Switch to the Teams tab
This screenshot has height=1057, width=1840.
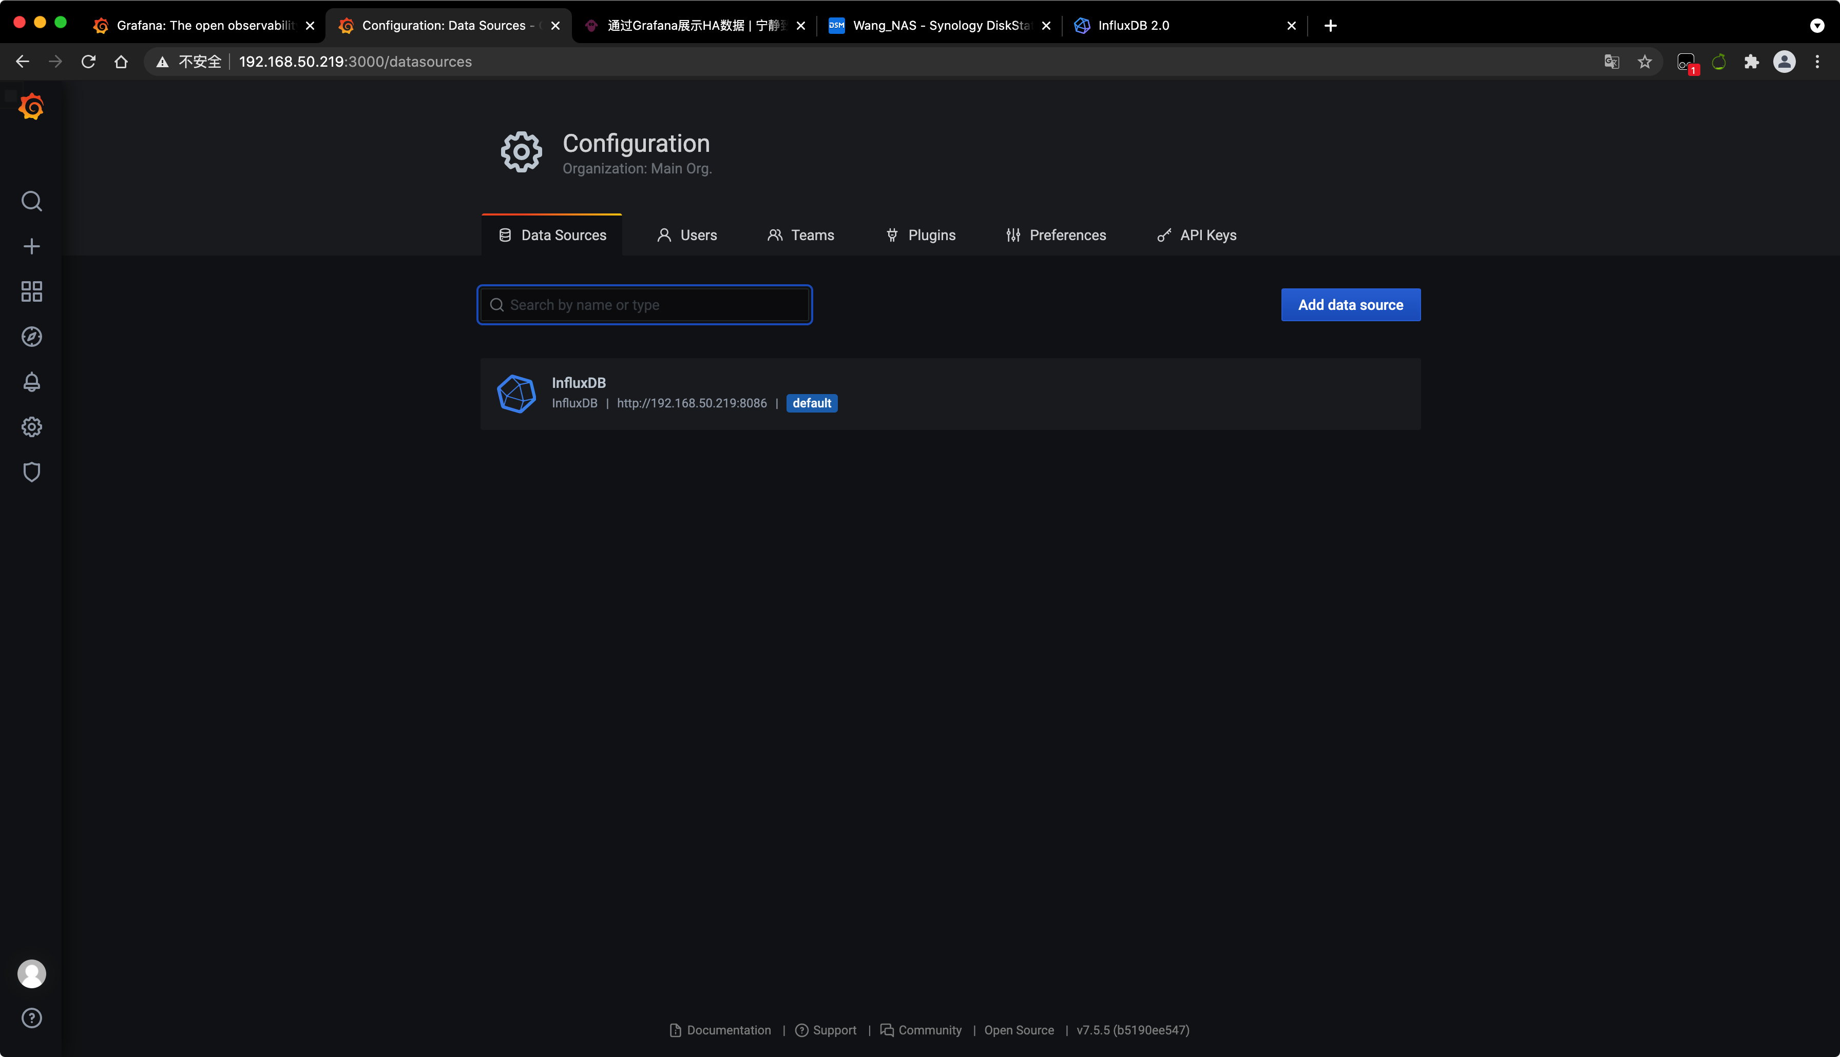tap(801, 235)
